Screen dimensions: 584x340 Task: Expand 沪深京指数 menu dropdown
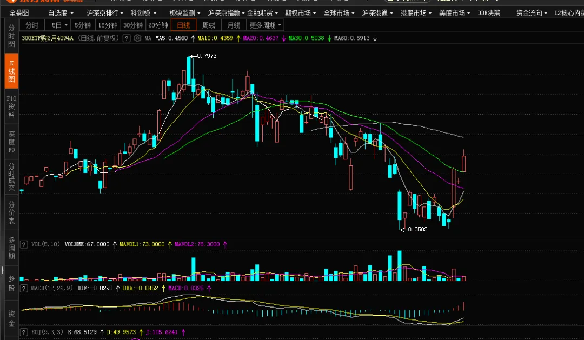227,13
